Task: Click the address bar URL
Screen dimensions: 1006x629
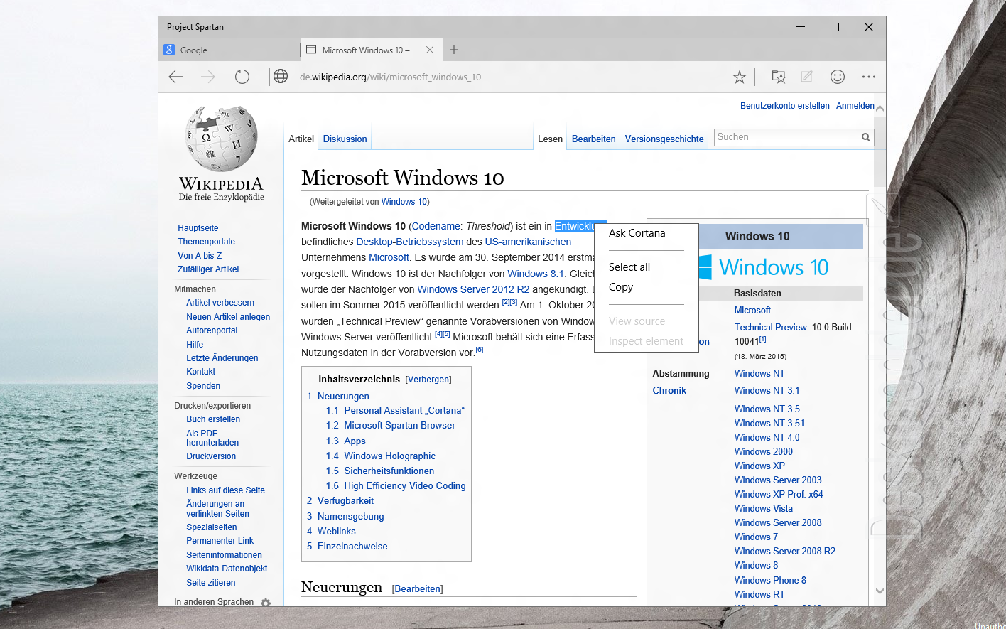Action: (390, 77)
